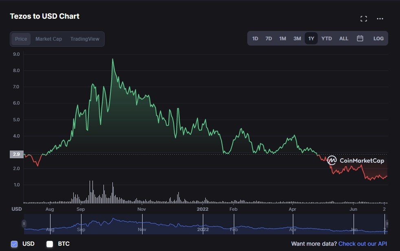Select the Price tab
The image size is (400, 251).
click(x=21, y=39)
